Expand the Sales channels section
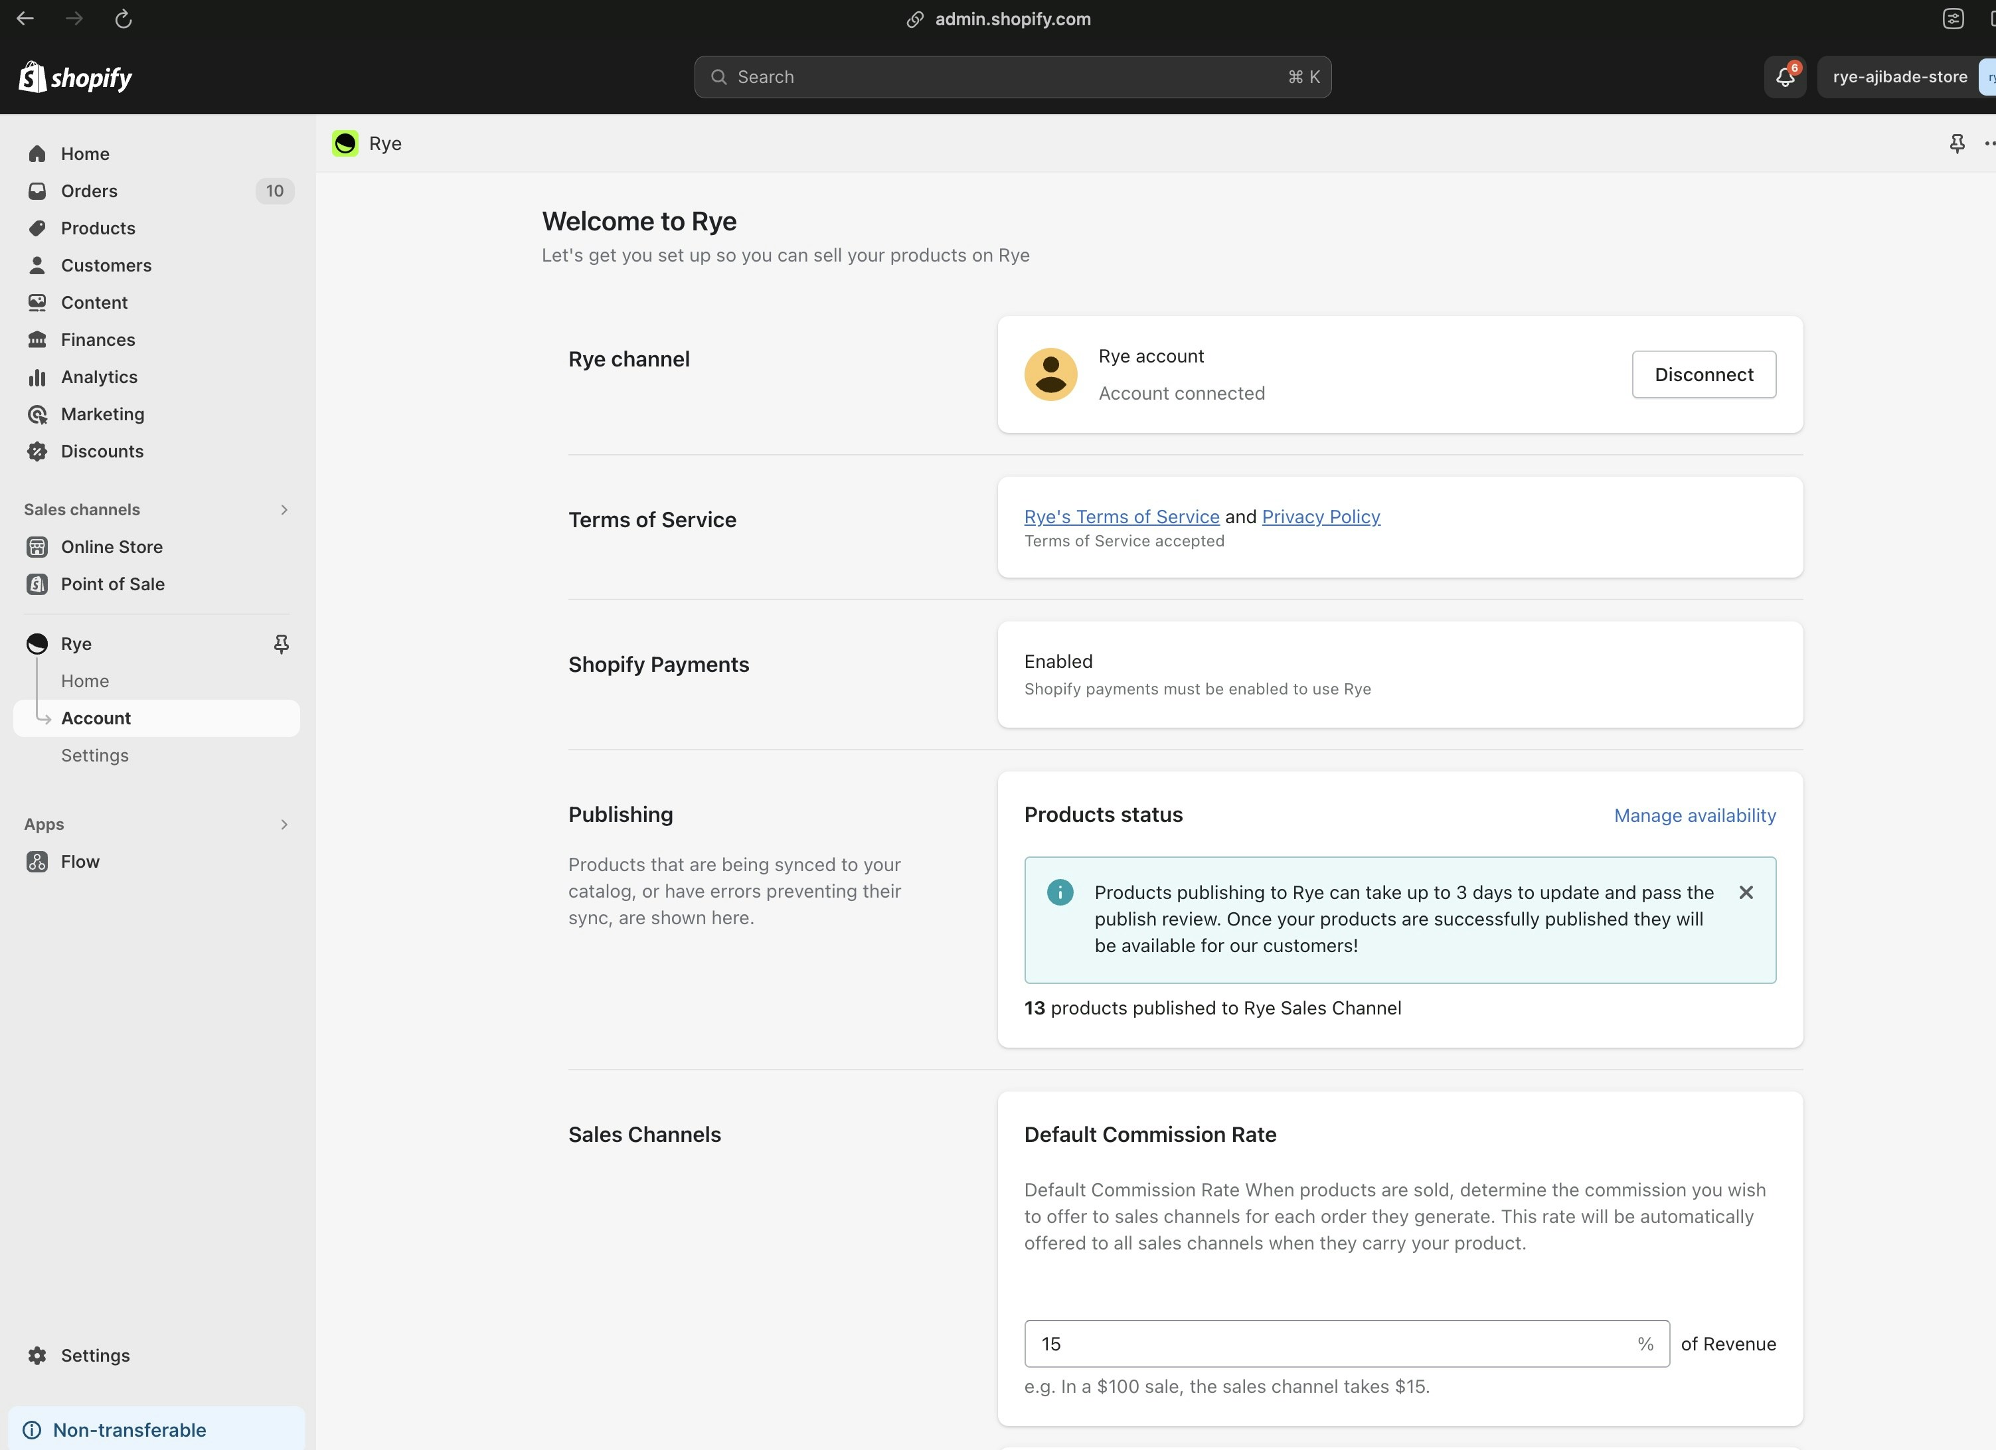1996x1450 pixels. pos(284,509)
